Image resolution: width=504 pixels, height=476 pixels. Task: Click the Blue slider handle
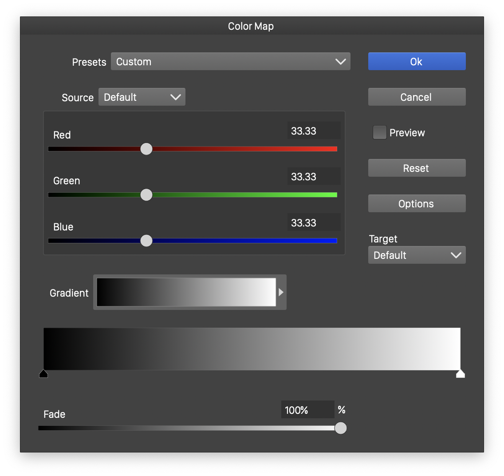[146, 241]
